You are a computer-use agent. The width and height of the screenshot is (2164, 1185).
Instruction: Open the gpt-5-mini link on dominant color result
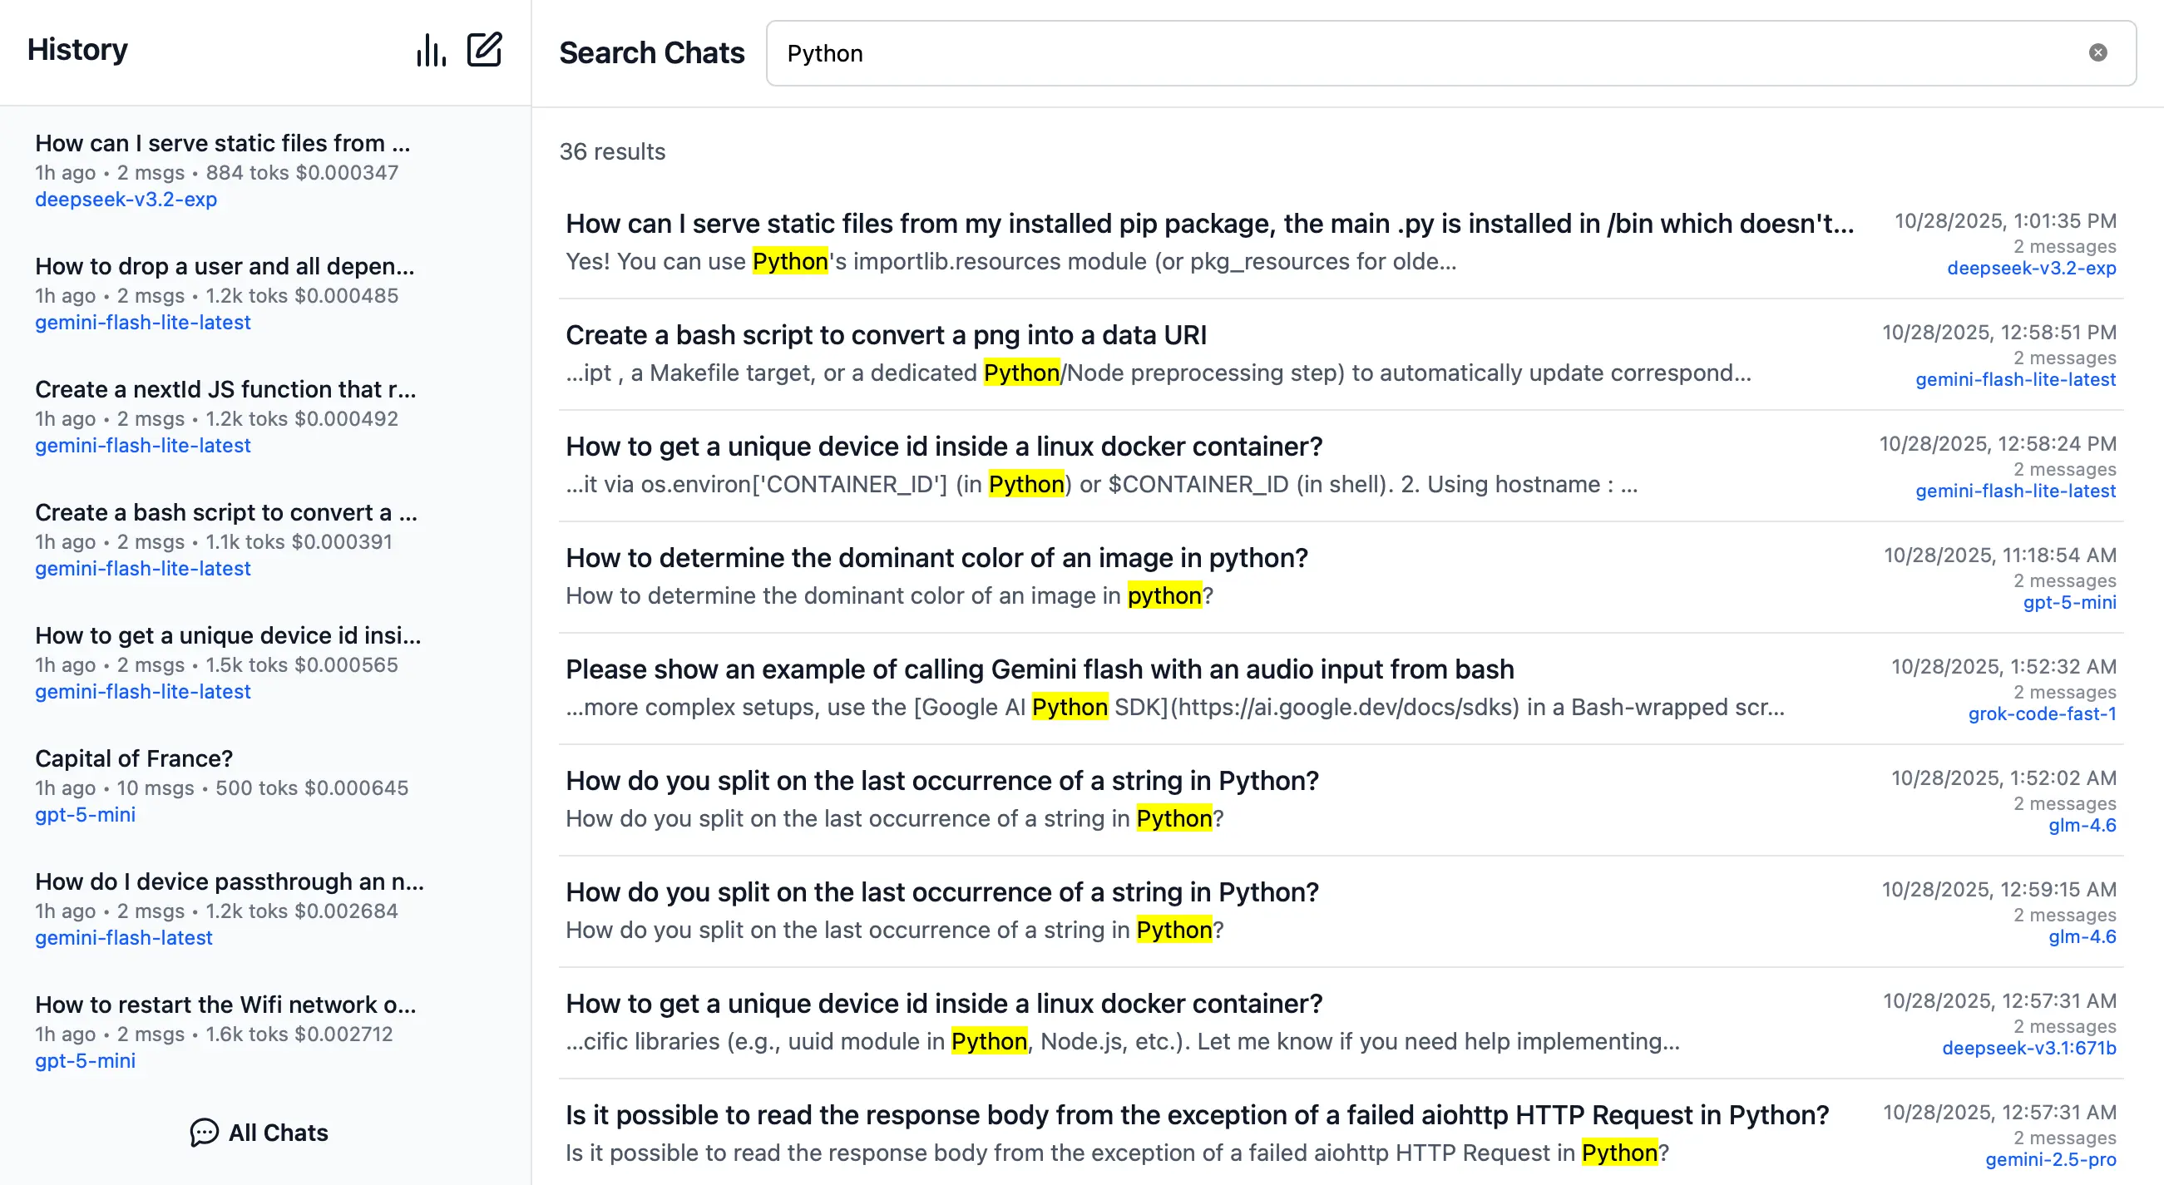click(2070, 602)
